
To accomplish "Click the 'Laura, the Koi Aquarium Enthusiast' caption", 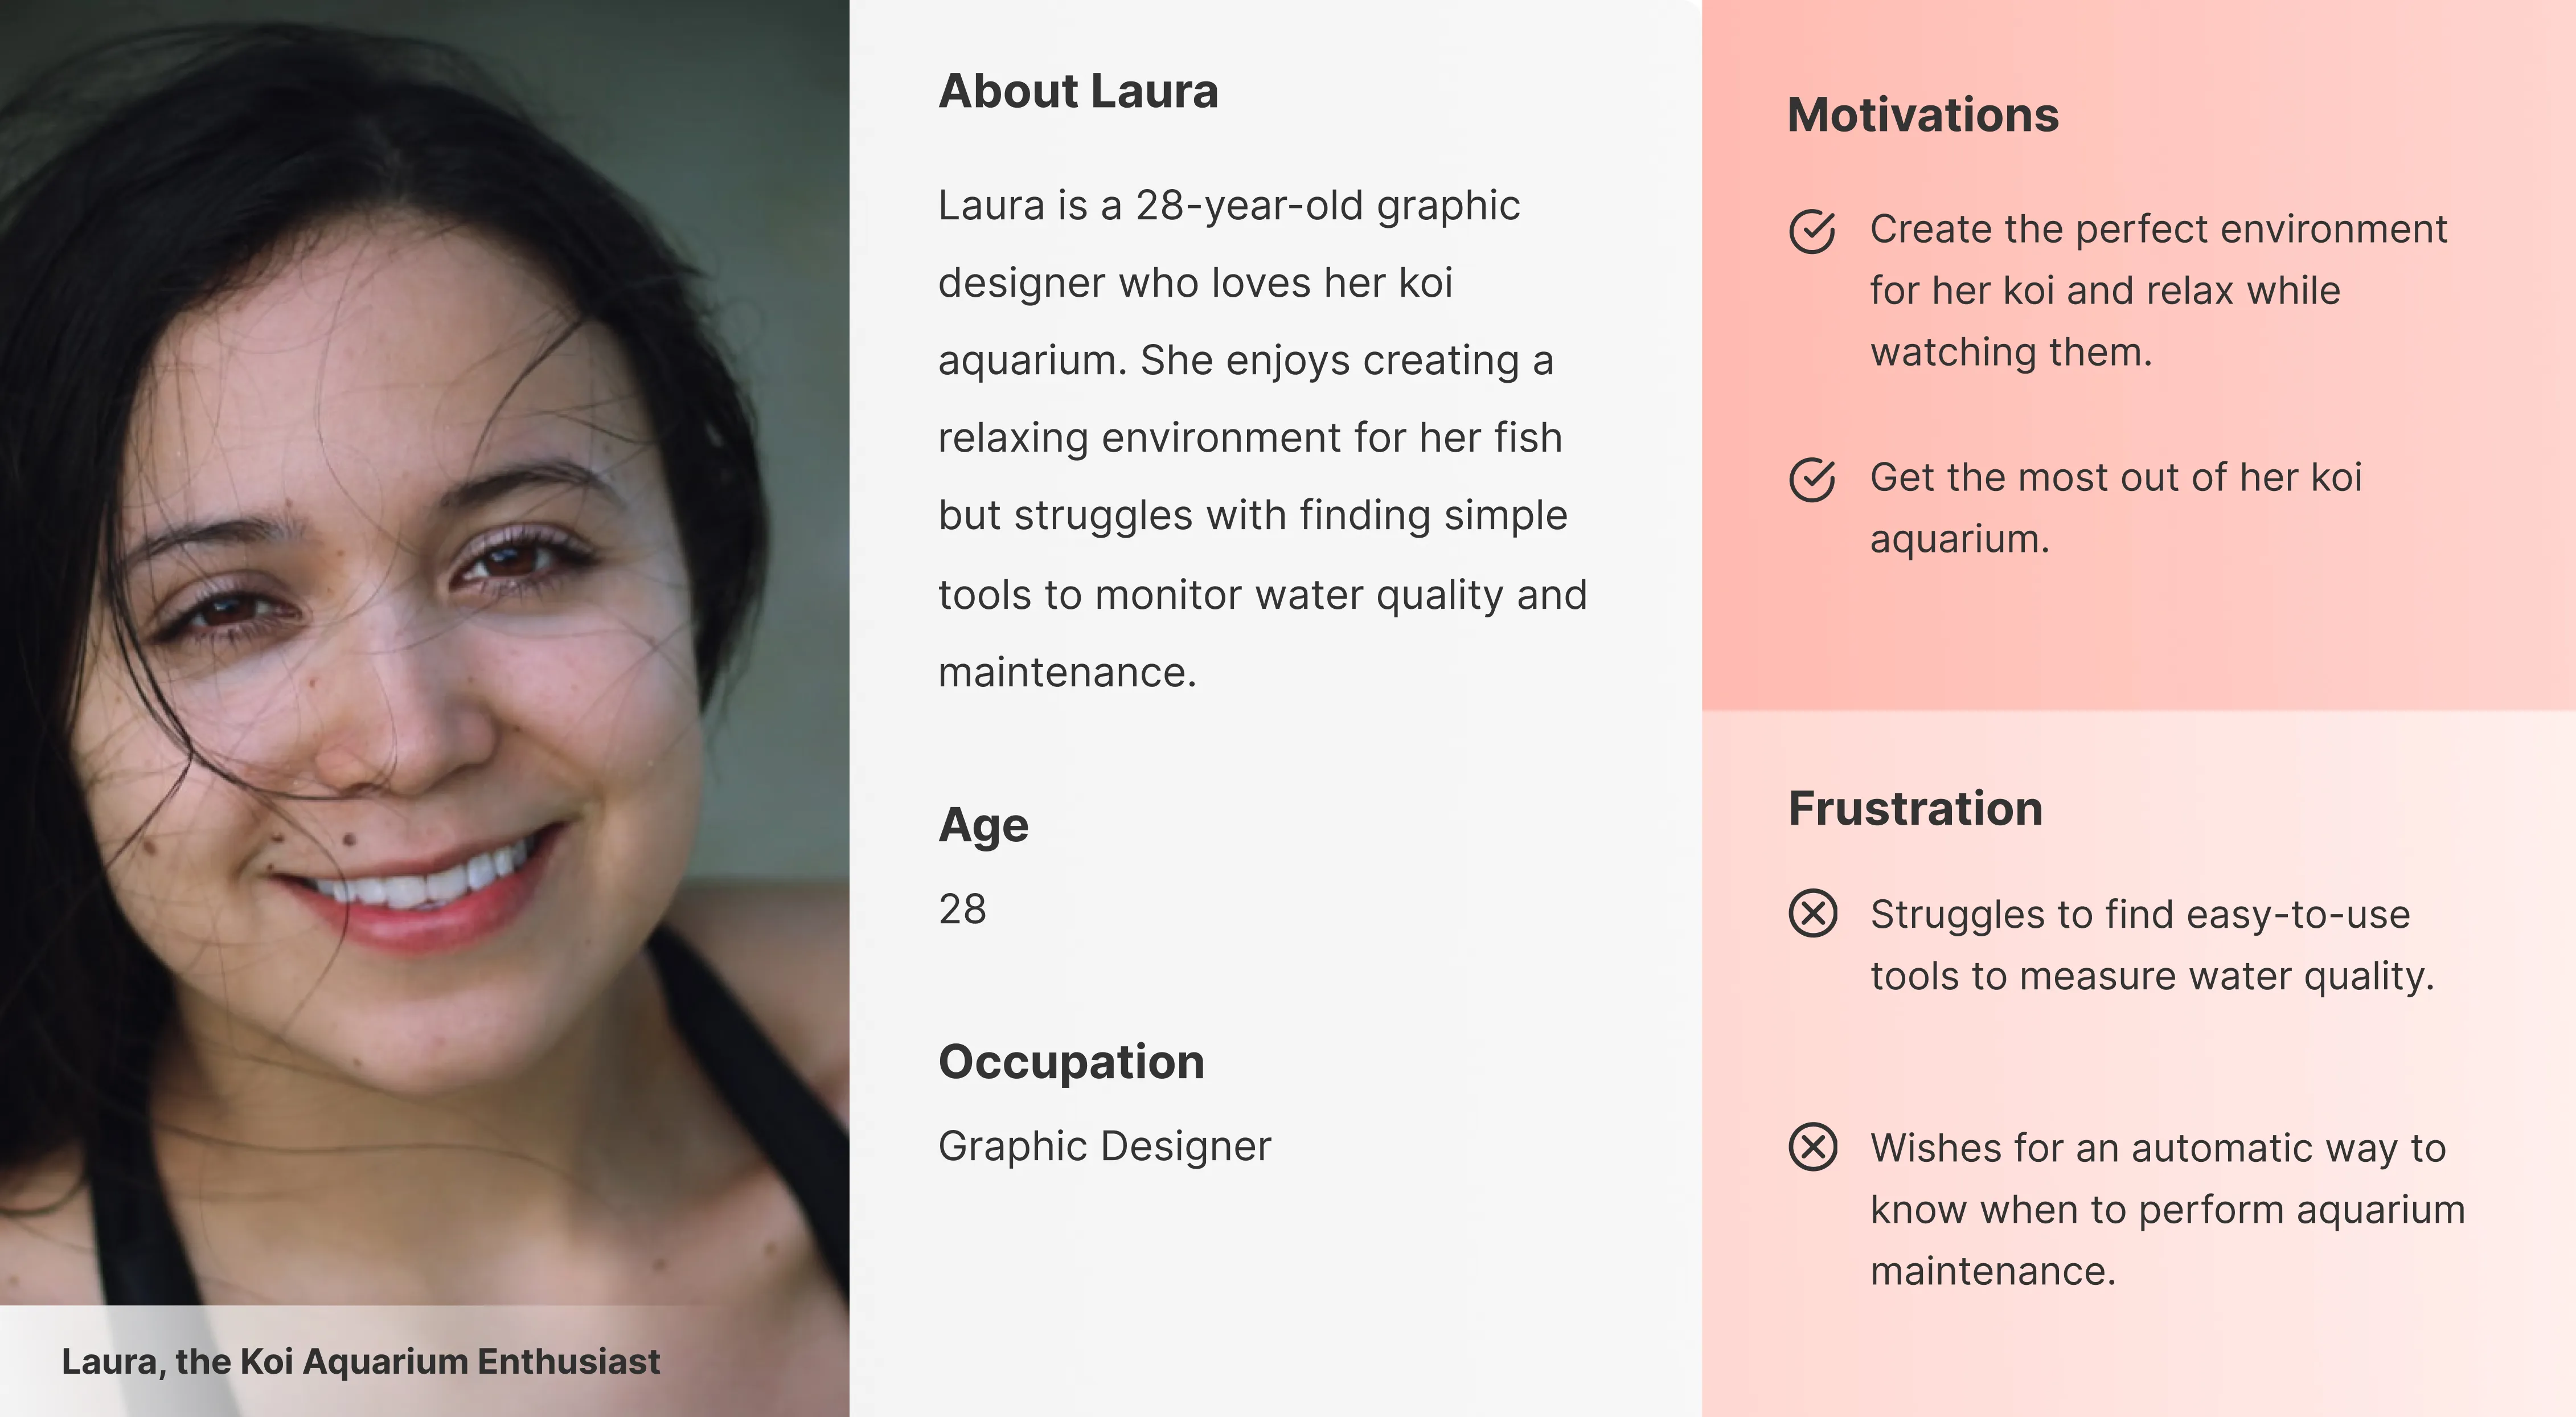I will (x=360, y=1361).
